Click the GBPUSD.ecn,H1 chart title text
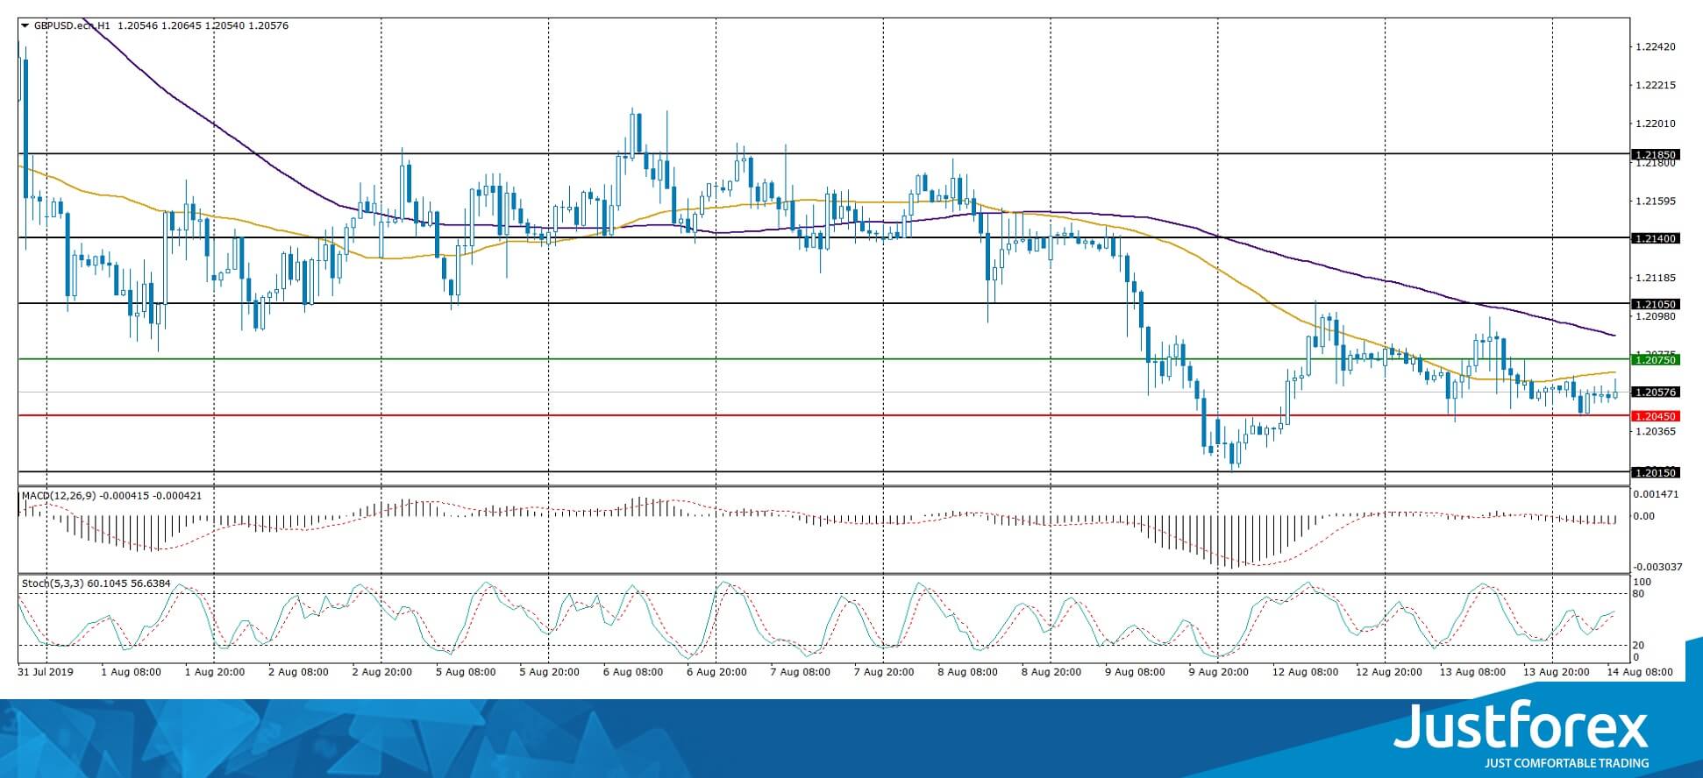This screenshot has width=1703, height=778. [x=72, y=25]
